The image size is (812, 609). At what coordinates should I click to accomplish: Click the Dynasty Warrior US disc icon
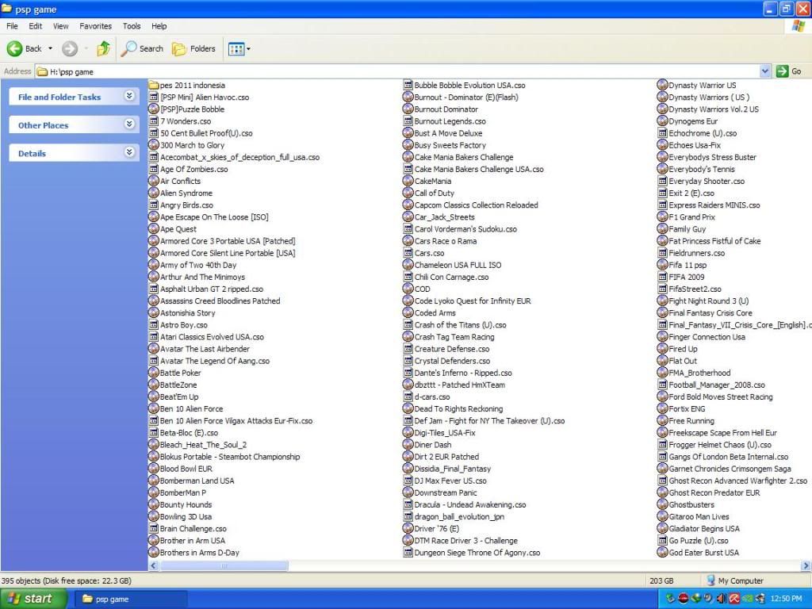(662, 85)
